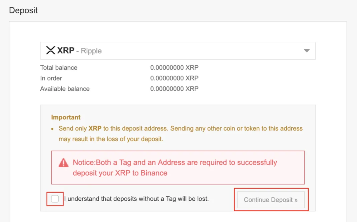Image resolution: width=357 pixels, height=222 pixels.
Task: Click the 'Send only XRP' warning text
Action: coord(181,134)
